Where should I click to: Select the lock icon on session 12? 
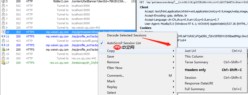3,41
